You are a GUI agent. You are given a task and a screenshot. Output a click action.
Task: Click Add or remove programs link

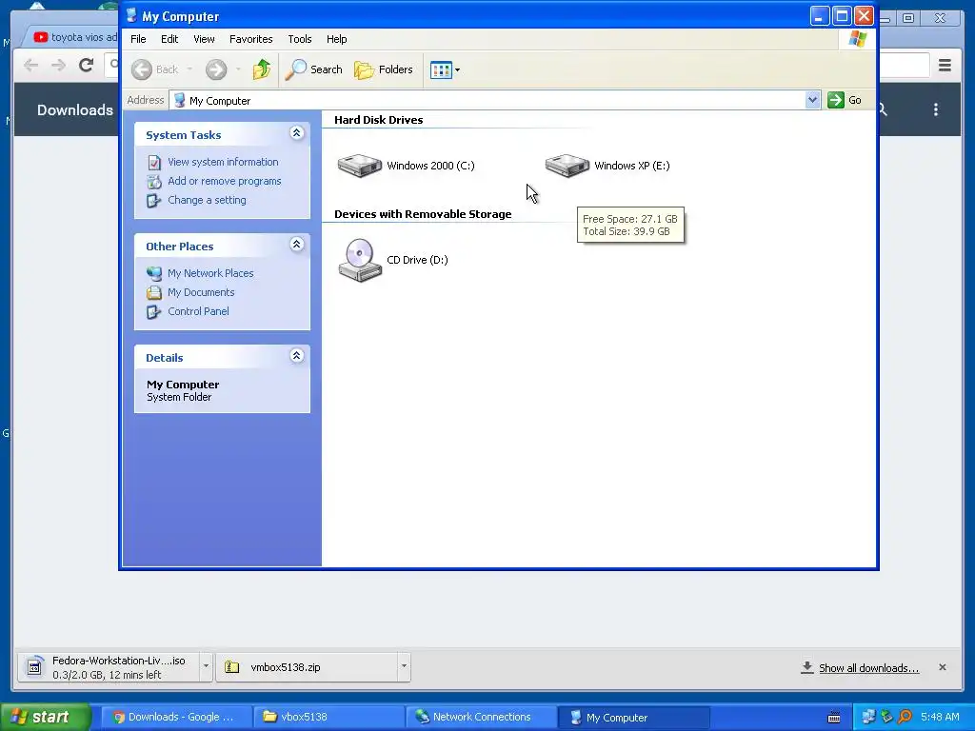tap(225, 181)
